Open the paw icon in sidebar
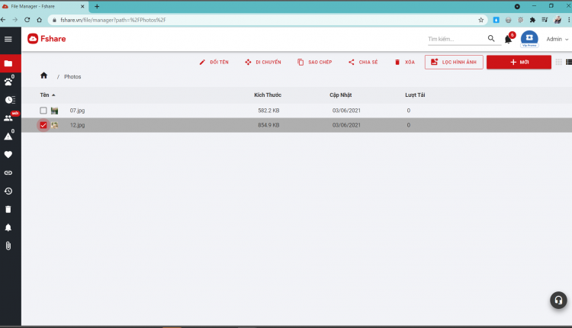 pos(8,82)
